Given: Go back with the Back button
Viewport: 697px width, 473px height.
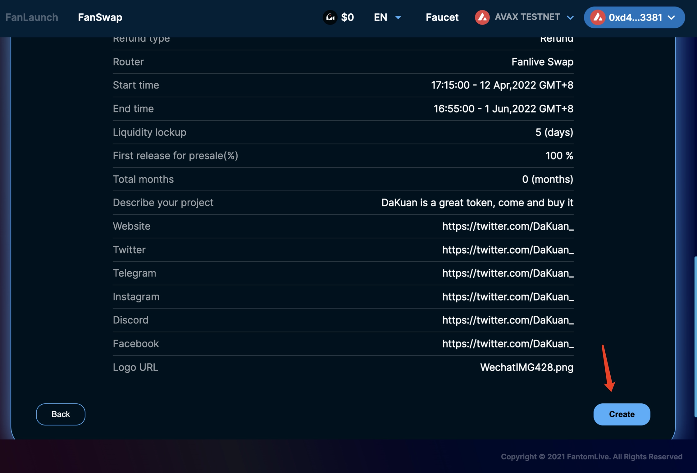Looking at the screenshot, I should pyautogui.click(x=61, y=414).
